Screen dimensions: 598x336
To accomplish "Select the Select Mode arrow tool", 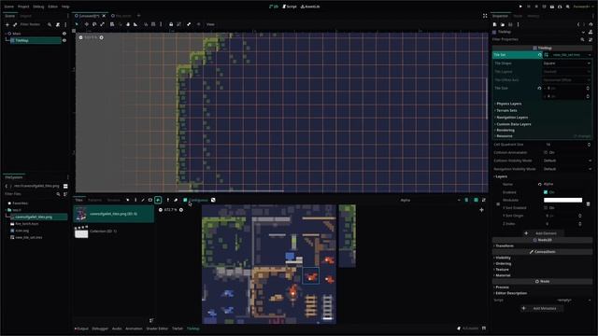I will pos(77,24).
